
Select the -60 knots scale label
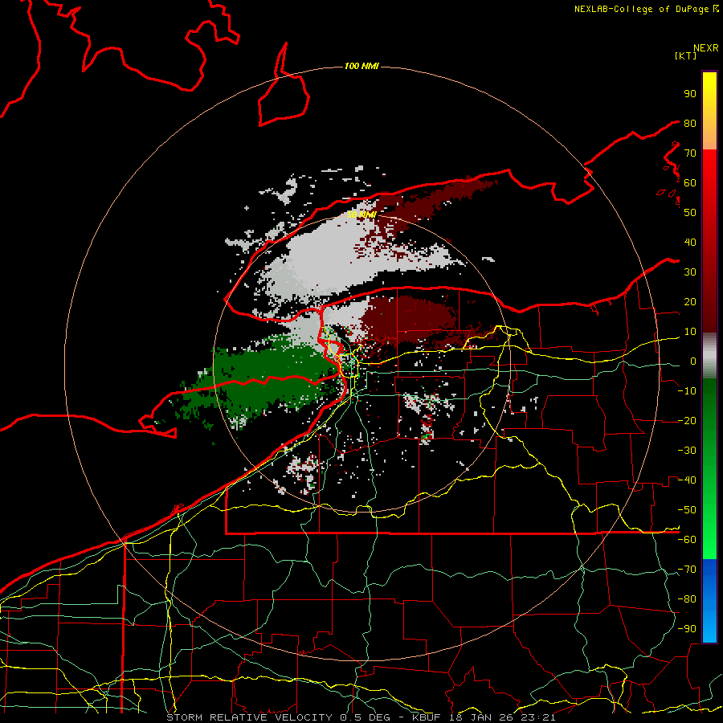tap(687, 539)
